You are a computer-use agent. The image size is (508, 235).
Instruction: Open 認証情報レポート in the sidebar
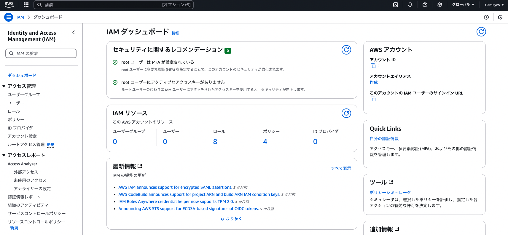tap(24, 197)
